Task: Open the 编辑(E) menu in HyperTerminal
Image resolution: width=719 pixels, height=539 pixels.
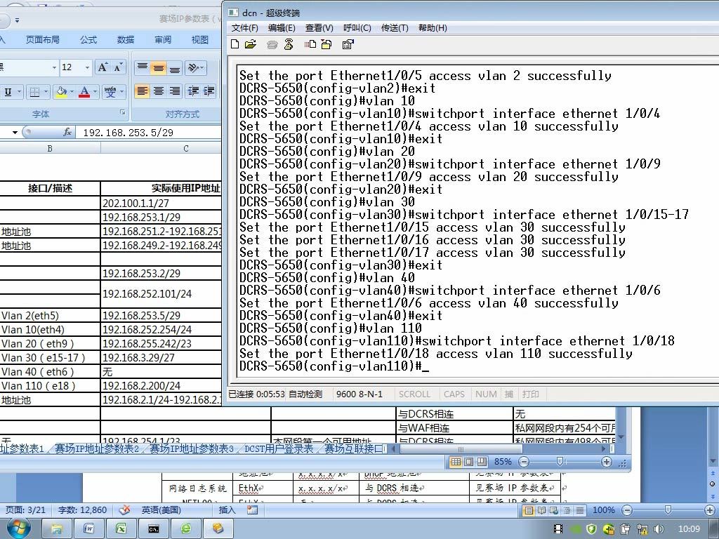Action: pos(282,28)
